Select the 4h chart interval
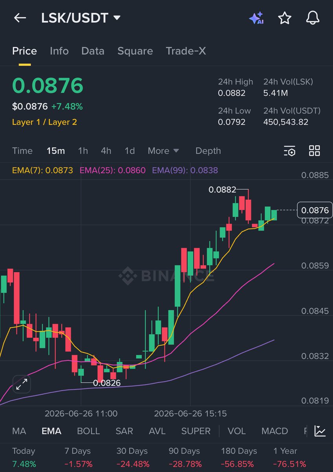 (x=106, y=151)
